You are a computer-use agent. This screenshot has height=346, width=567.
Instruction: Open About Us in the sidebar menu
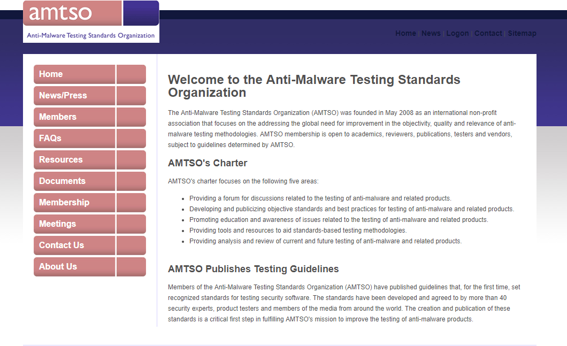pos(90,266)
